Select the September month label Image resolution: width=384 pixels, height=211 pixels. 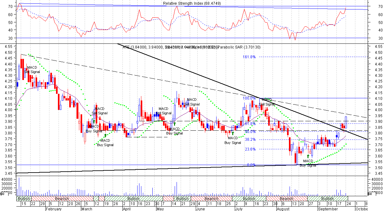(x=327, y=209)
